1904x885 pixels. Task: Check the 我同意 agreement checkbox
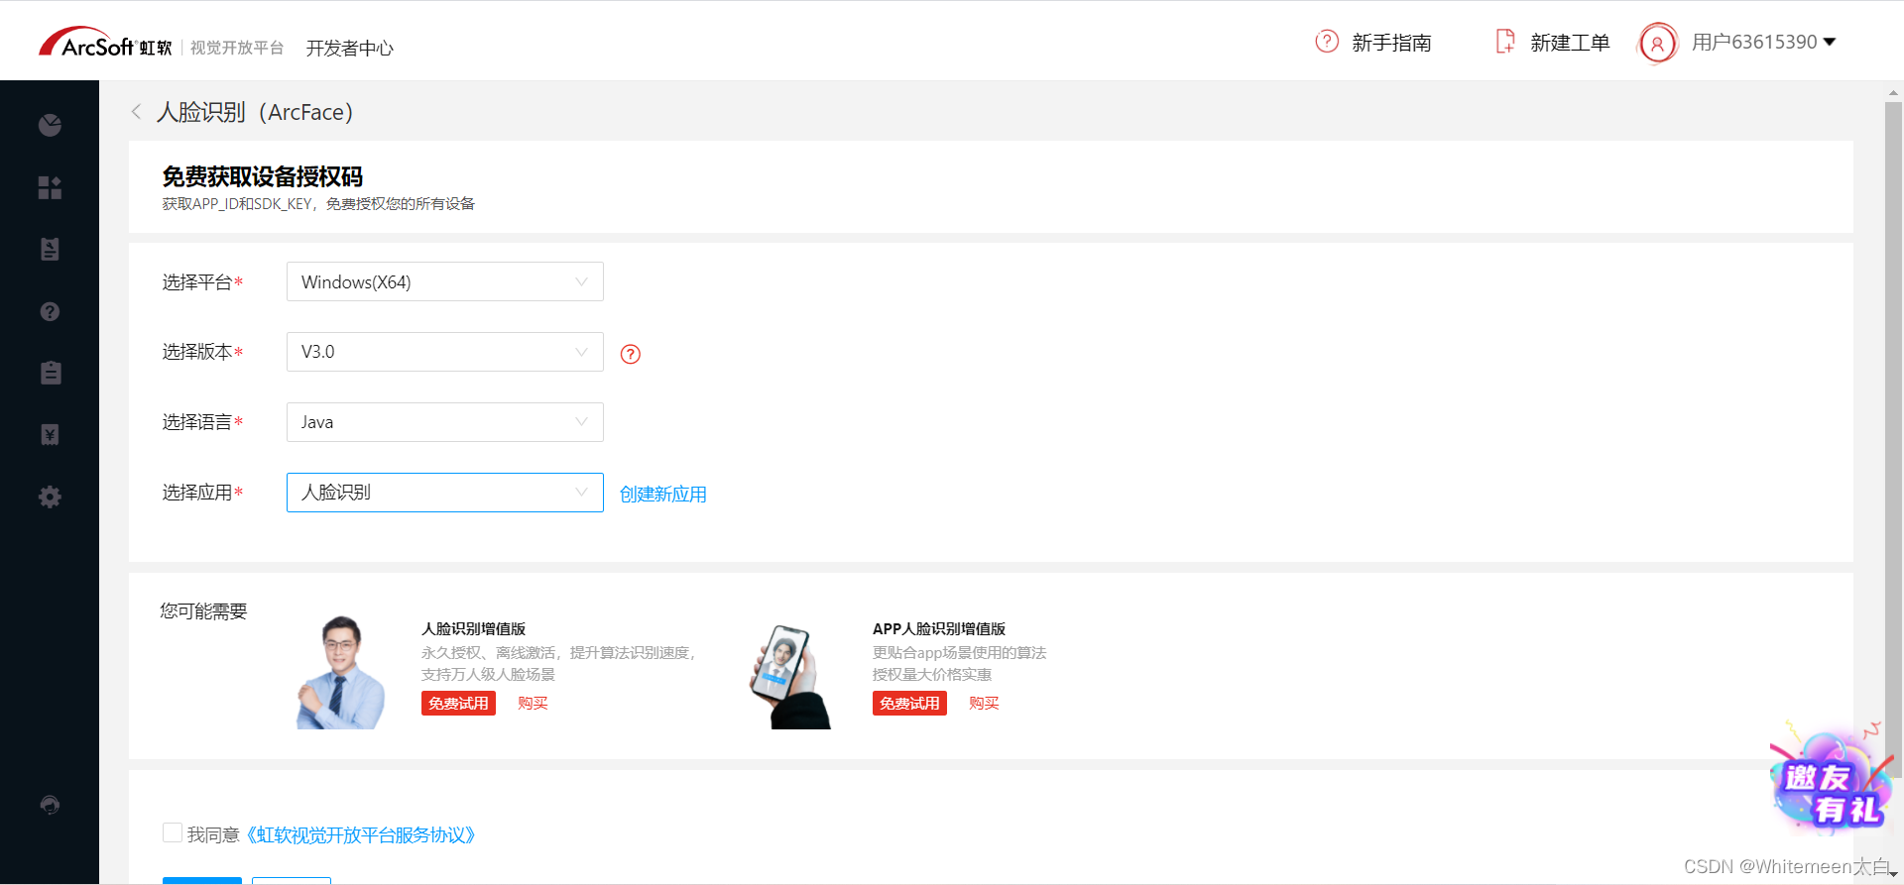click(173, 833)
